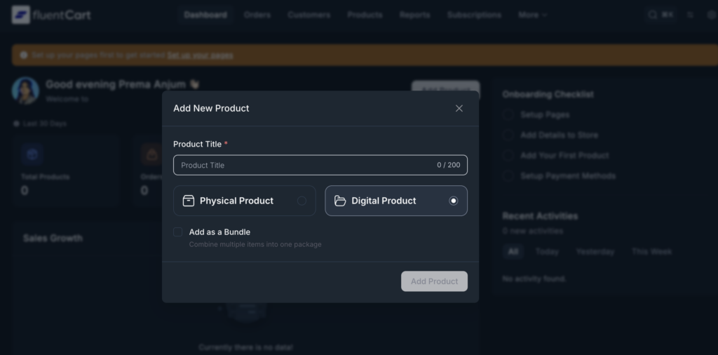The width and height of the screenshot is (718, 355).
Task: Click the Add Product button in dialog
Action: (434, 281)
